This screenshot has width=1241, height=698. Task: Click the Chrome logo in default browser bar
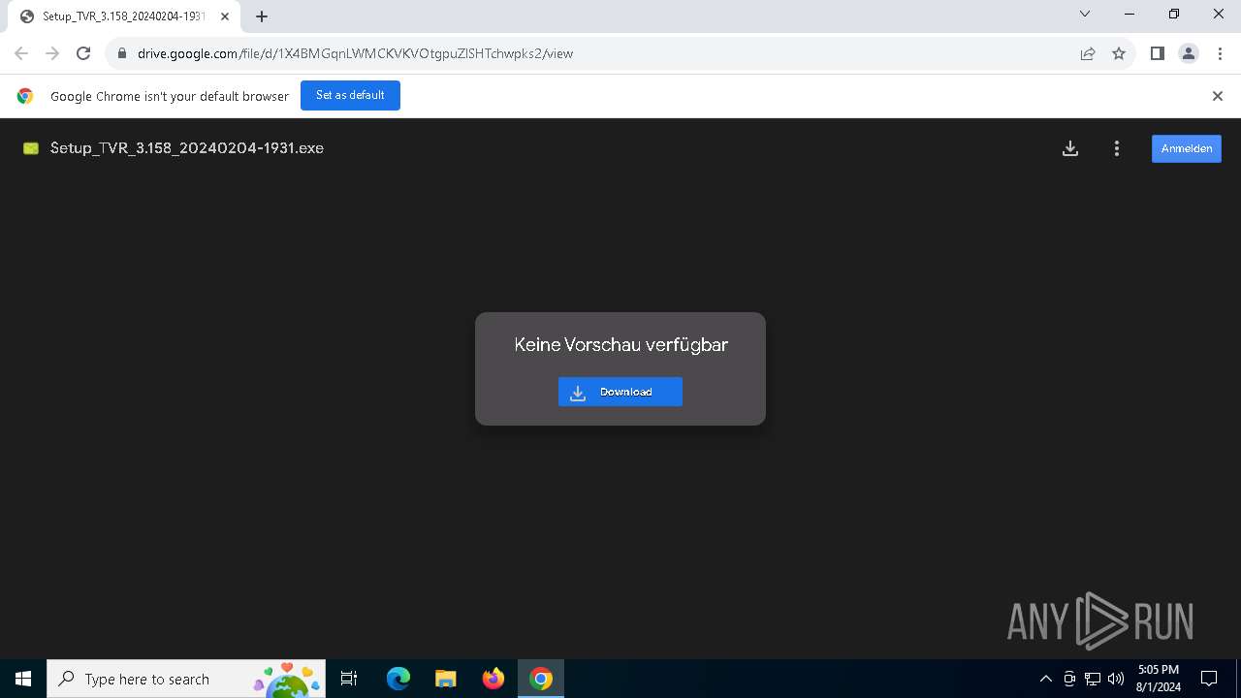(25, 96)
